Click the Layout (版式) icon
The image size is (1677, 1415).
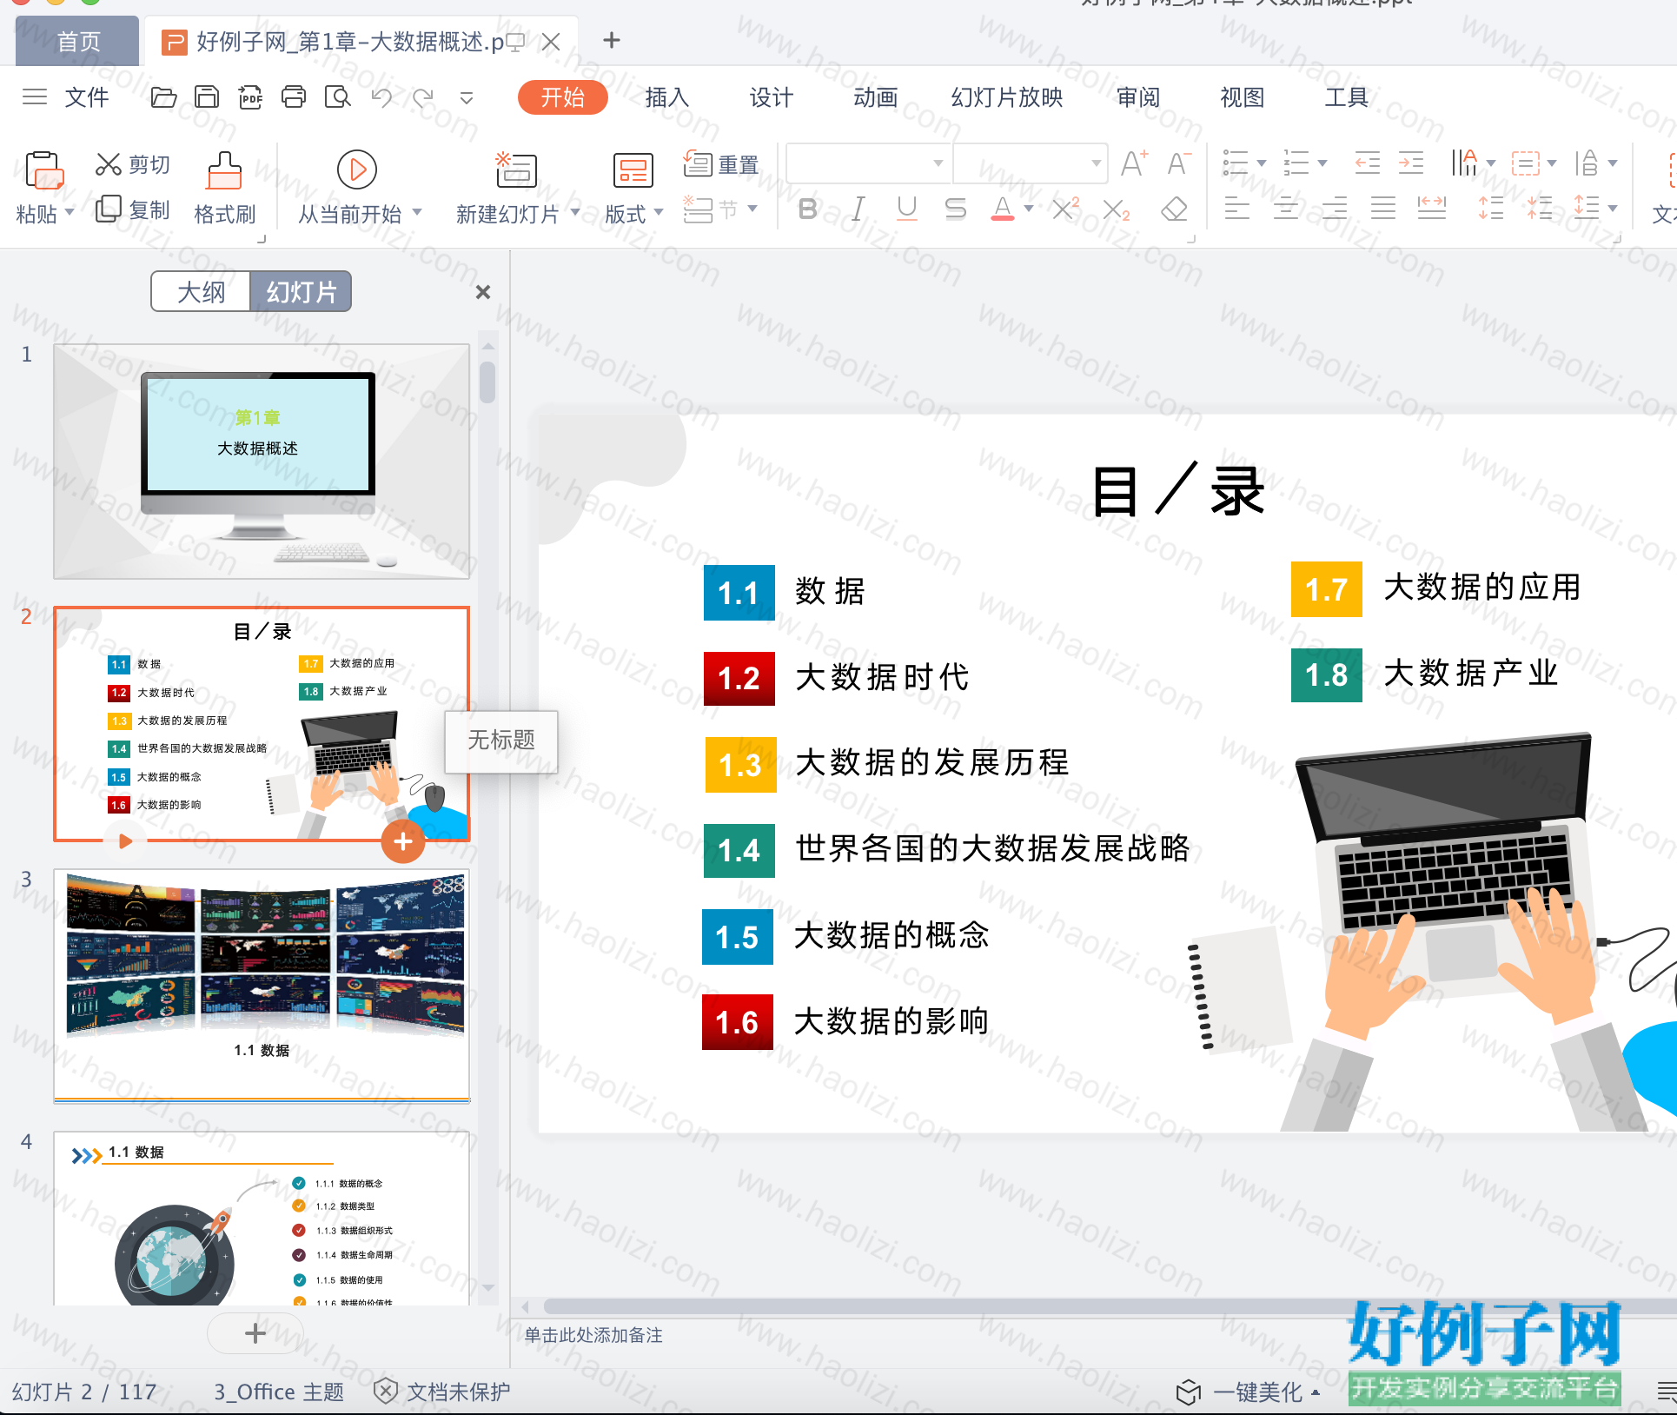tap(633, 170)
